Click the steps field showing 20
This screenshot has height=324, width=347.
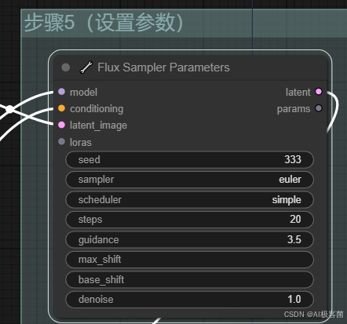[x=189, y=220]
